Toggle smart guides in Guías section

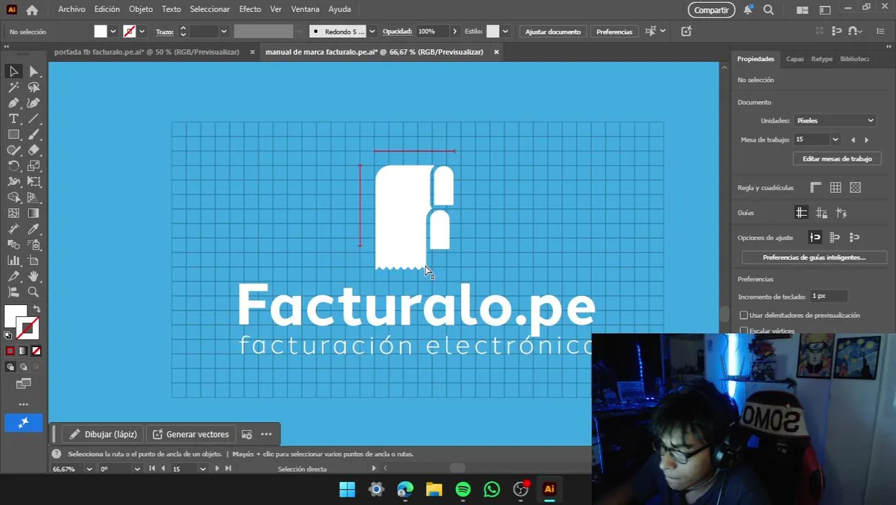point(841,213)
